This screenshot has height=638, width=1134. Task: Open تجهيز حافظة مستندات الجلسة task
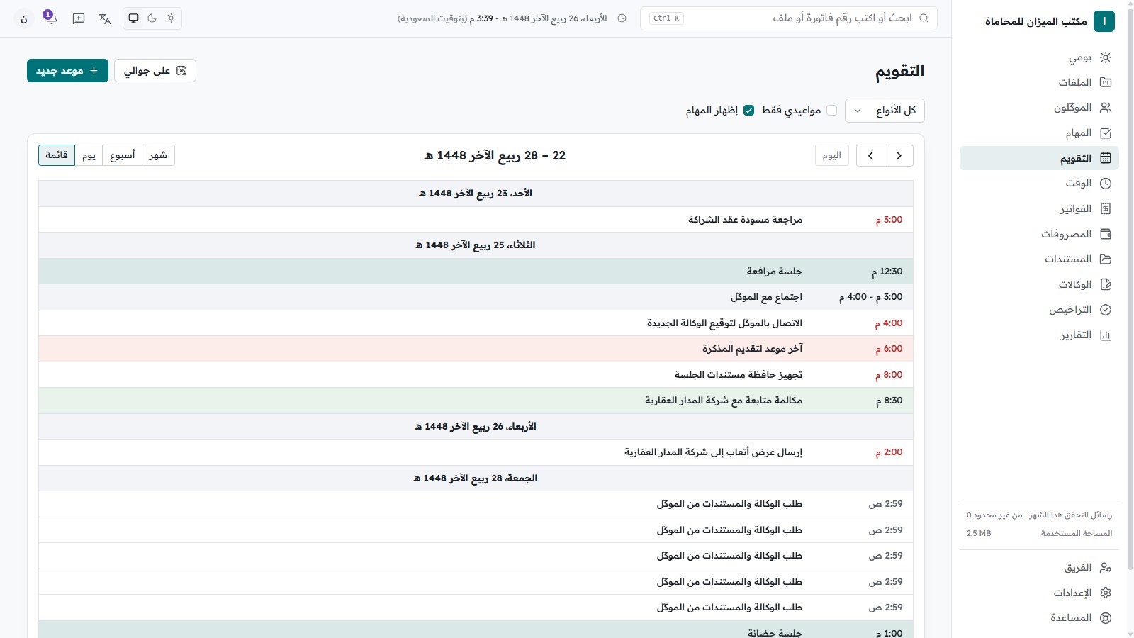tap(476, 375)
